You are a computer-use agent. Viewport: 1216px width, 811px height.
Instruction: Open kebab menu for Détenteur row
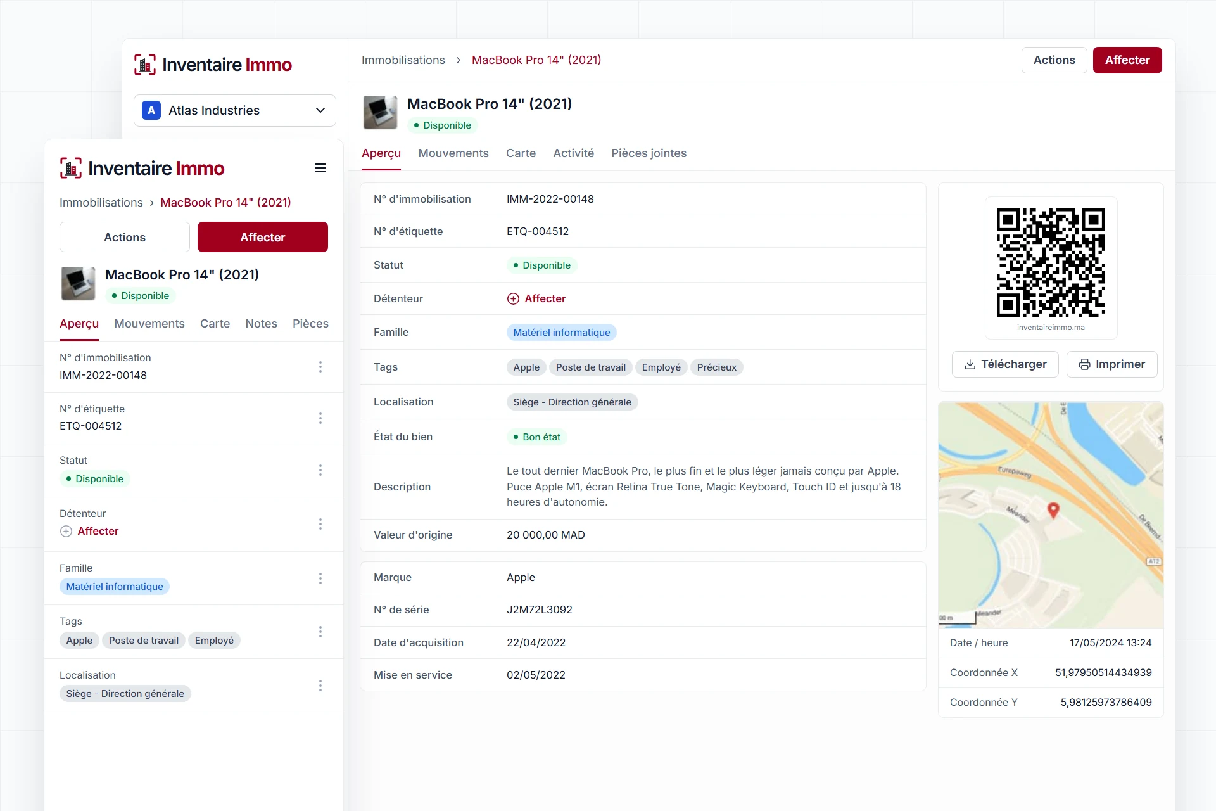(320, 524)
